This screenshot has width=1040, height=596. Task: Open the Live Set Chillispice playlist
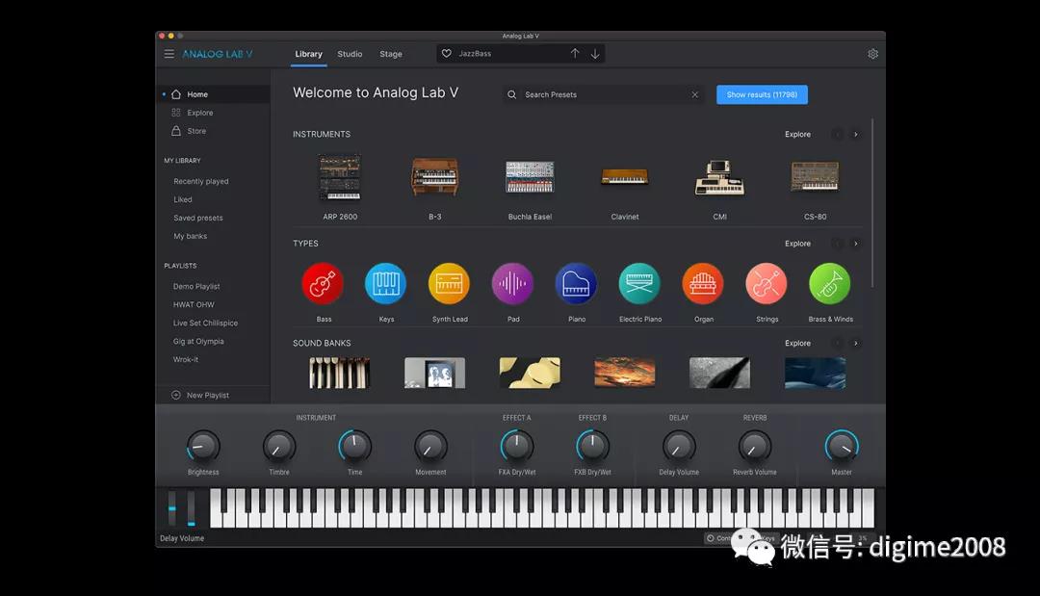206,323
